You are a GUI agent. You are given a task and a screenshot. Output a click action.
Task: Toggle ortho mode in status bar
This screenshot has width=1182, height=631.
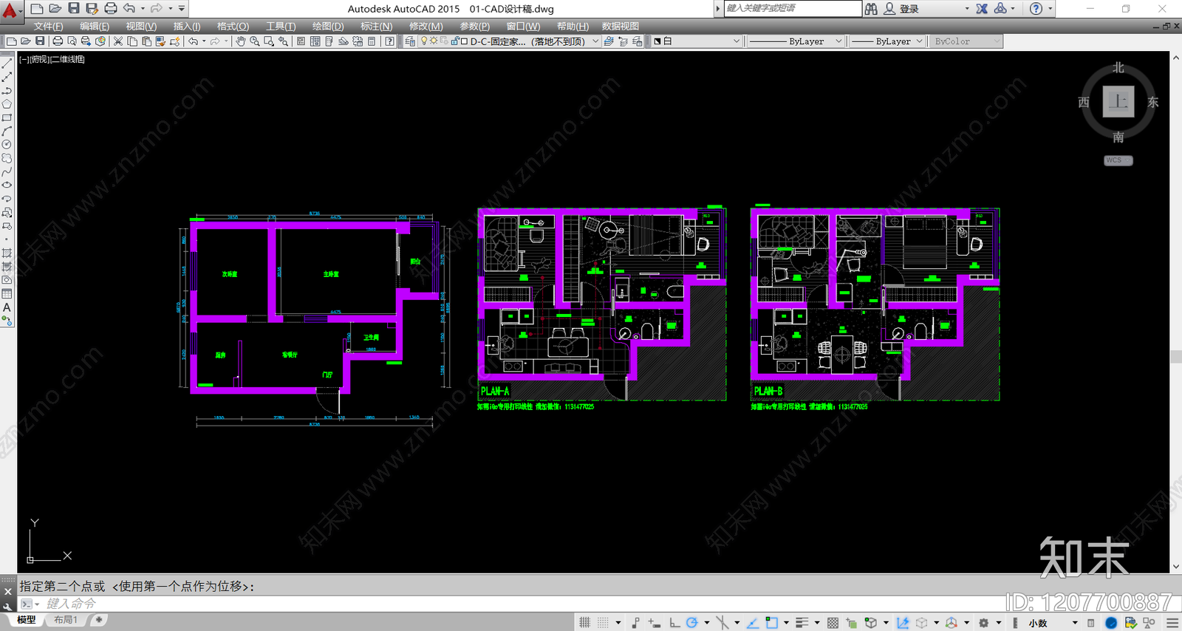tap(674, 623)
